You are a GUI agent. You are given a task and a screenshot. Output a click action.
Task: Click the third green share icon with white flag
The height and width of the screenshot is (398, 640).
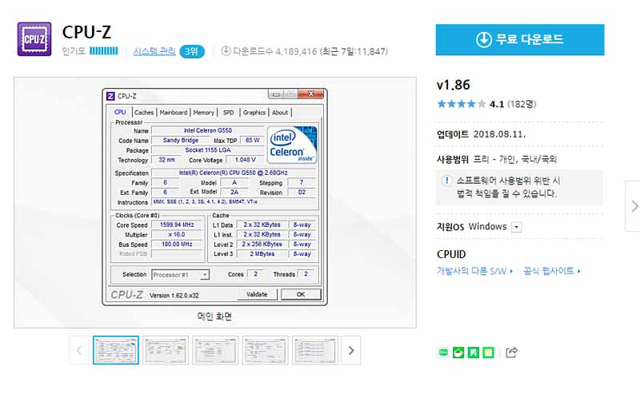[474, 352]
